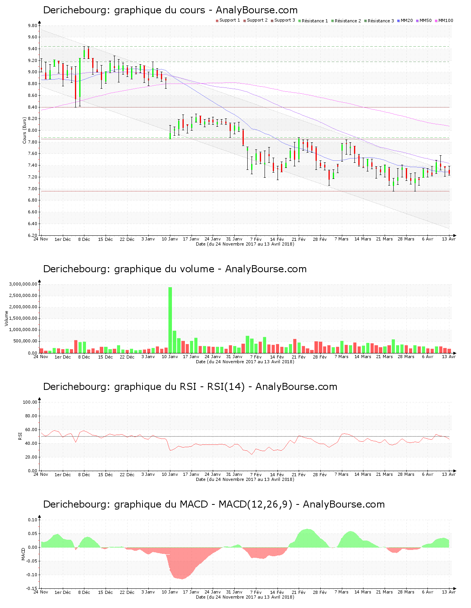Click '24 Nov' date on the MACD chart axis
471x608 pixels.
click(41, 592)
